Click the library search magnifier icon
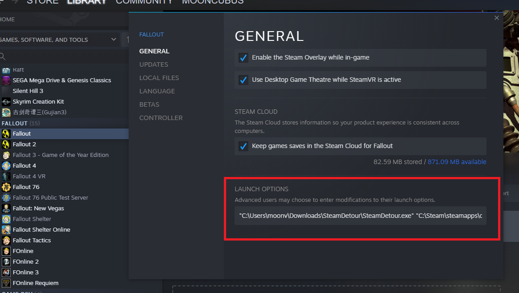Viewport: 519px width, 293px height. (3, 56)
